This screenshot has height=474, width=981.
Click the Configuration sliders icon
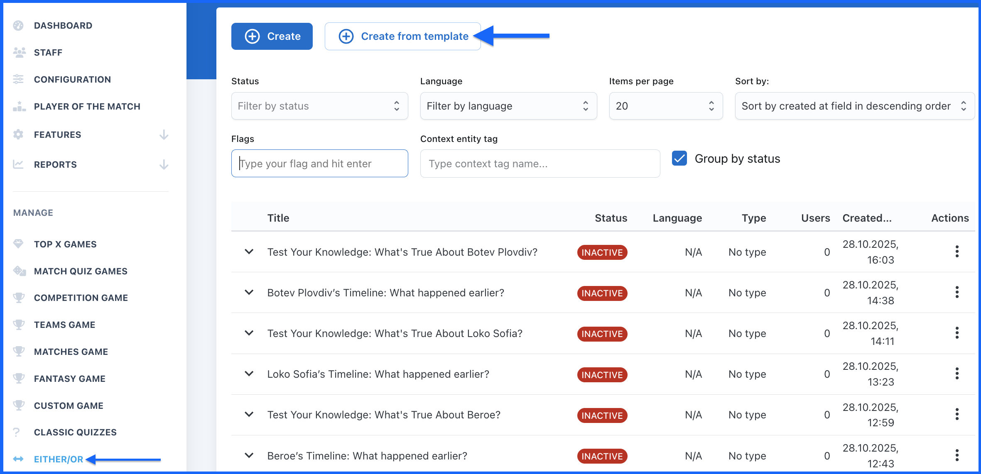point(18,79)
